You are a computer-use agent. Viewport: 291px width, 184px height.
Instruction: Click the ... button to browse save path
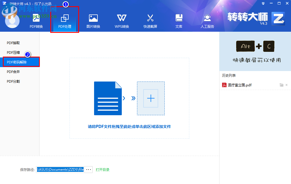click(88, 169)
